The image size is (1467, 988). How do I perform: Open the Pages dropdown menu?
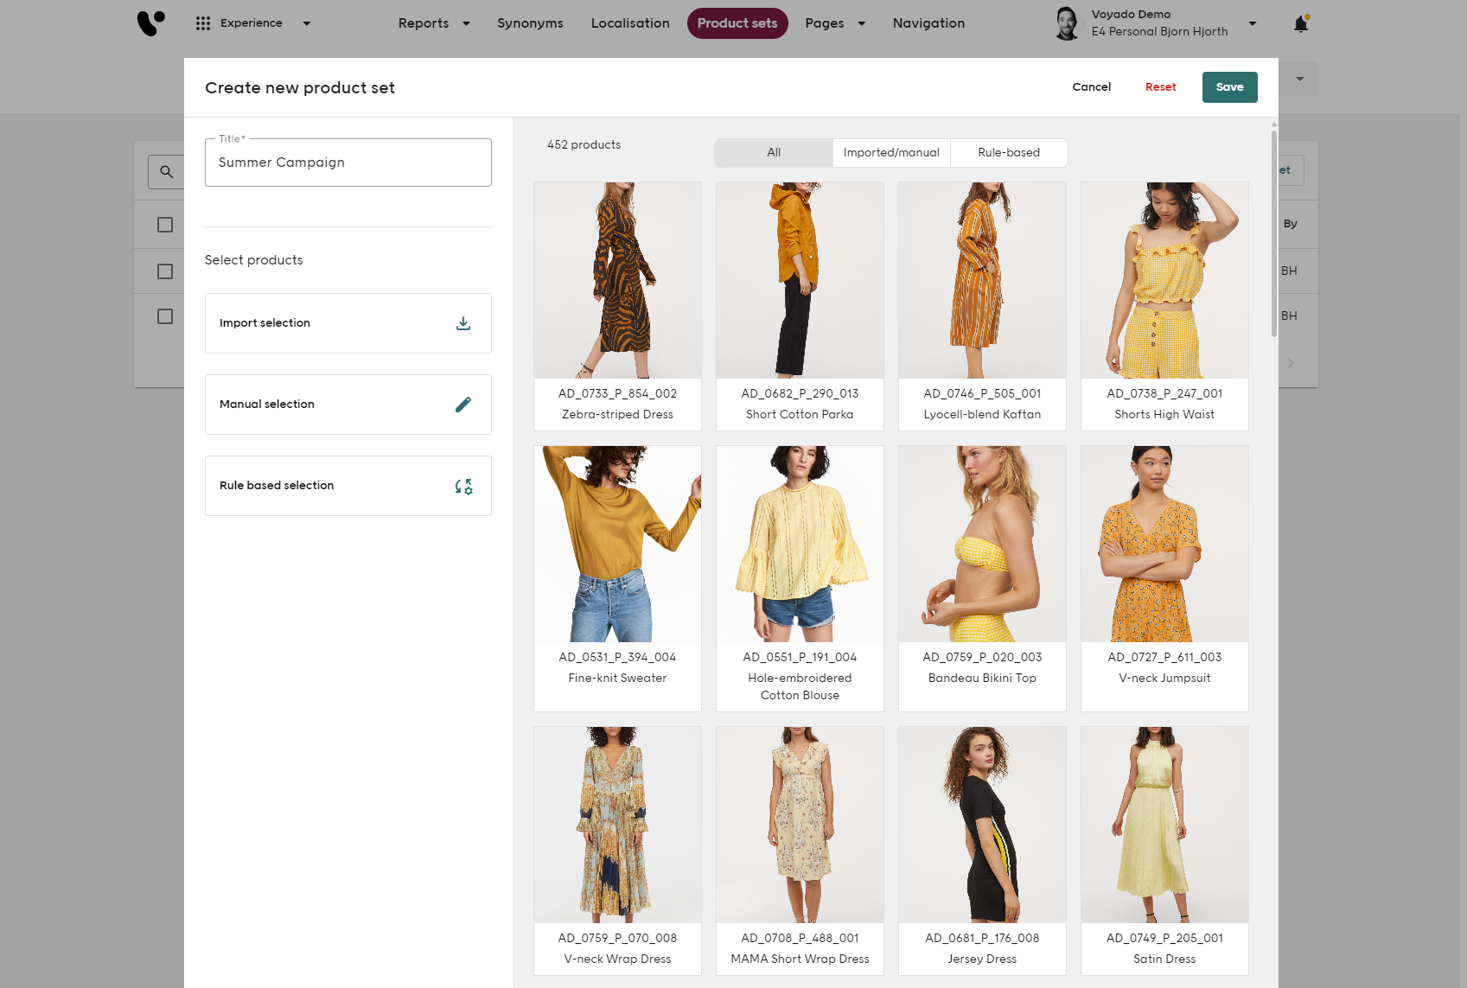835,23
